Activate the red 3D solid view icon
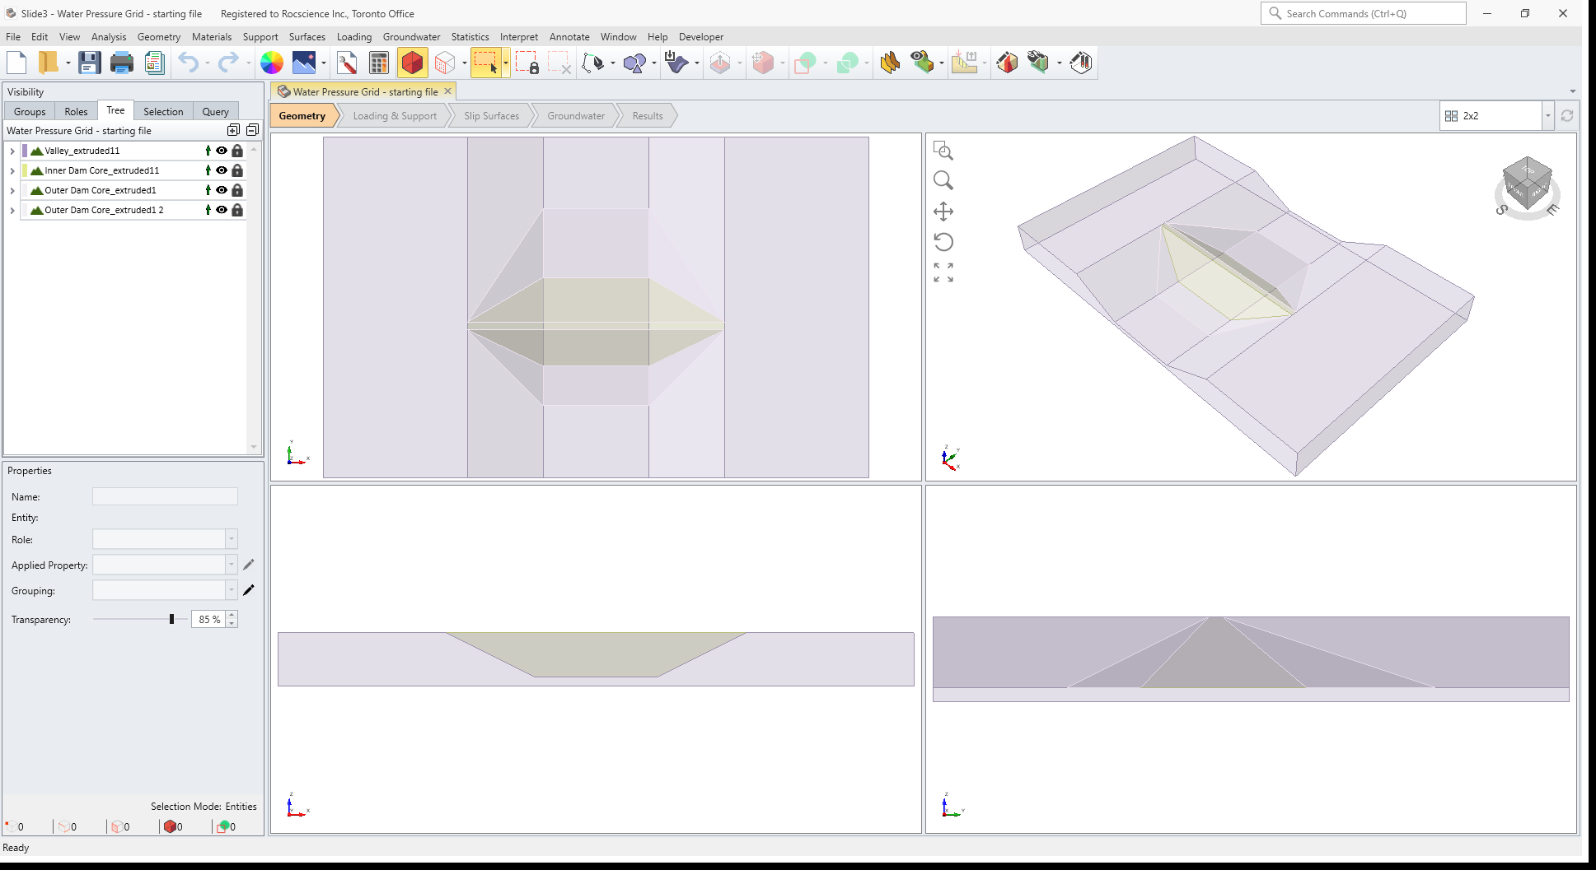This screenshot has height=870, width=1596. pyautogui.click(x=412, y=63)
